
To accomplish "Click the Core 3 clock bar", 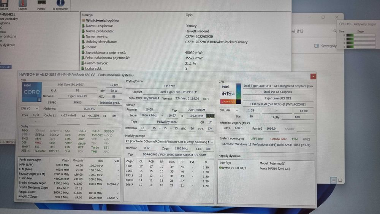I will pyautogui.click(x=361, y=47).
